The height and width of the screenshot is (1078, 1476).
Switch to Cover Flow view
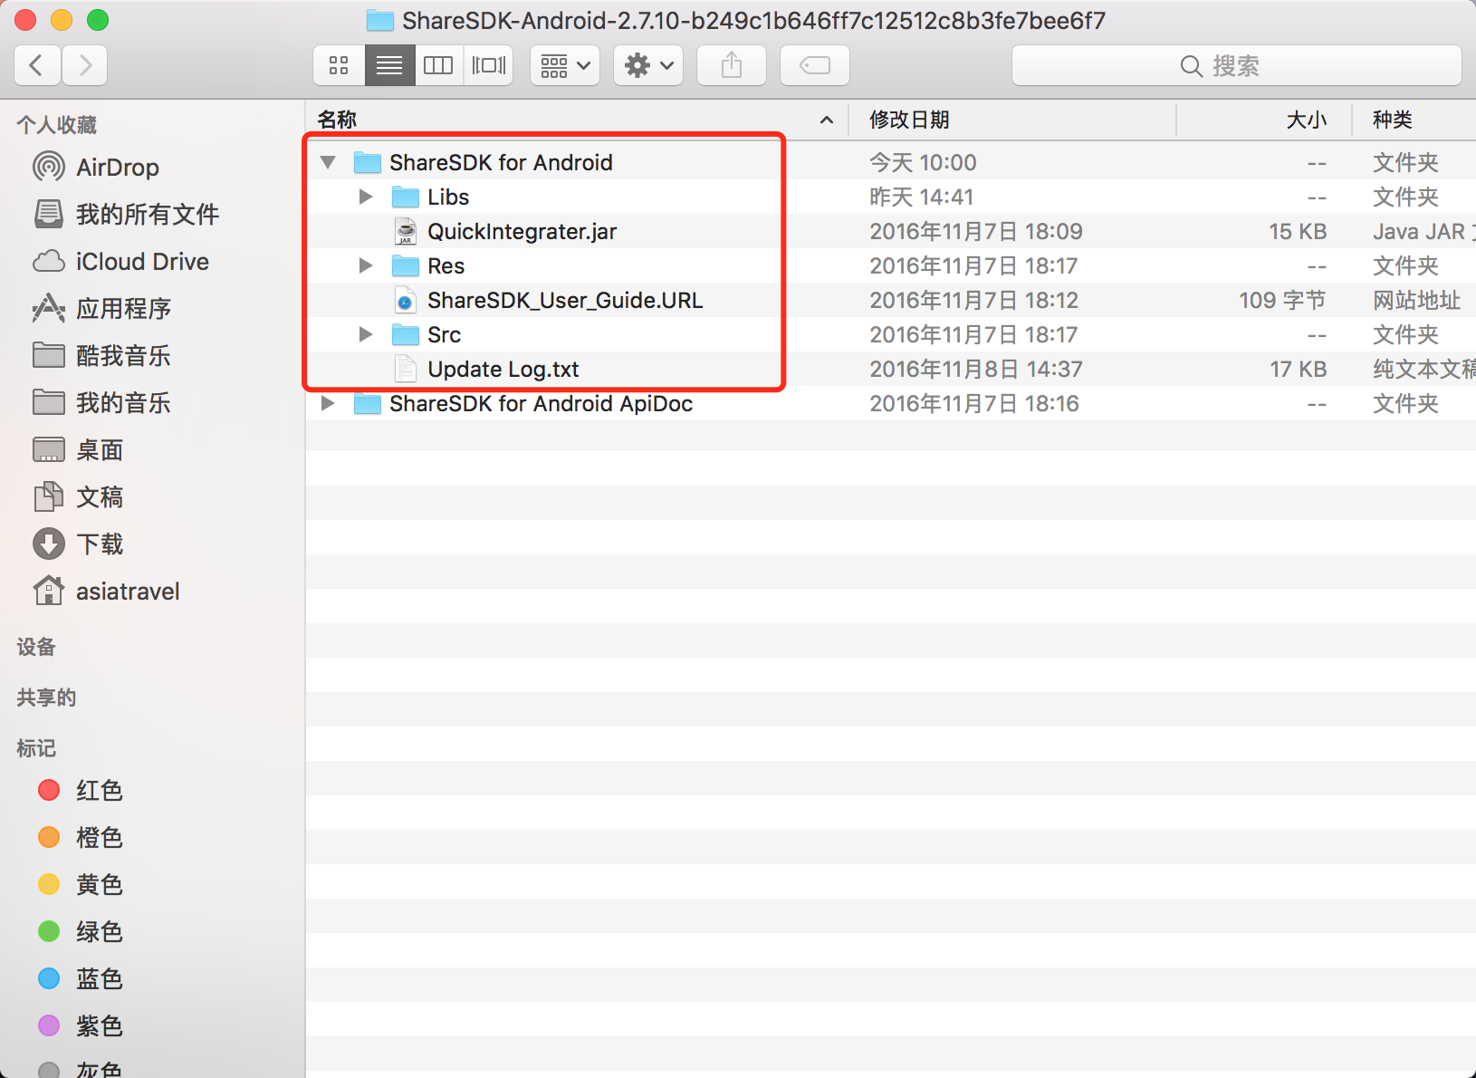coord(489,65)
